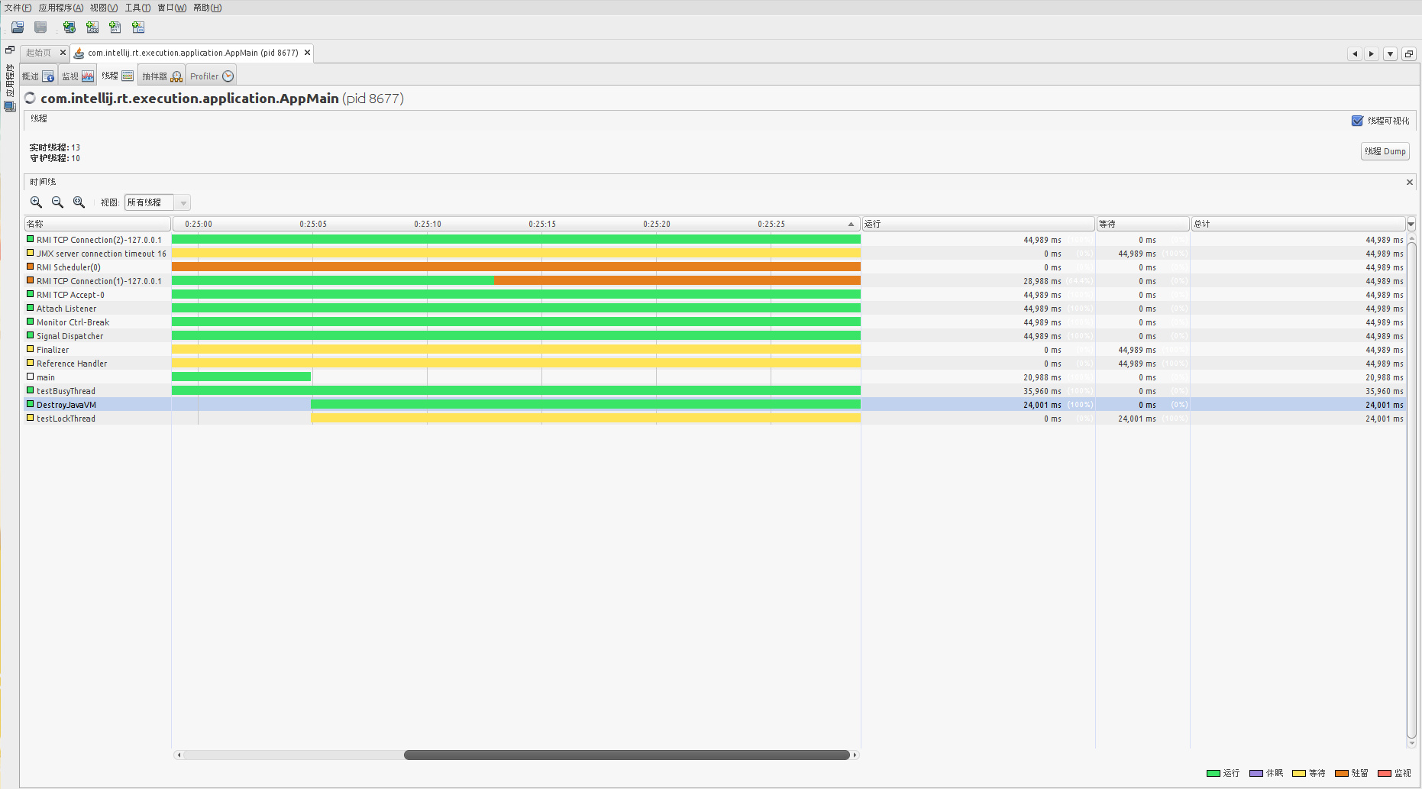Image resolution: width=1422 pixels, height=789 pixels.
Task: Open the column chooser dropdown at table corner
Action: (1411, 224)
